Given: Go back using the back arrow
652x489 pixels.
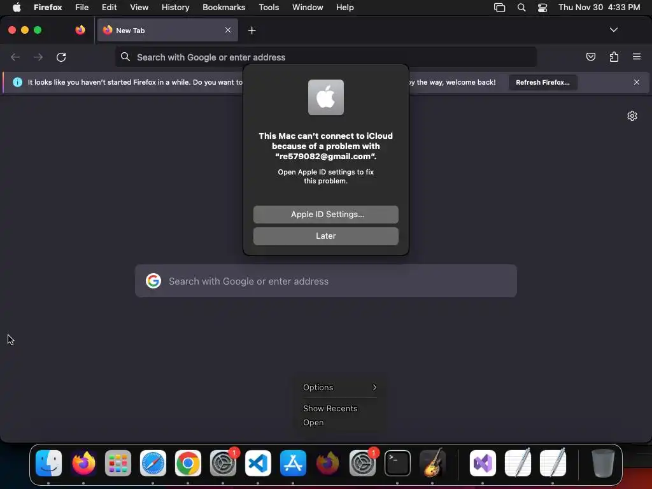Looking at the screenshot, I should pyautogui.click(x=15, y=57).
